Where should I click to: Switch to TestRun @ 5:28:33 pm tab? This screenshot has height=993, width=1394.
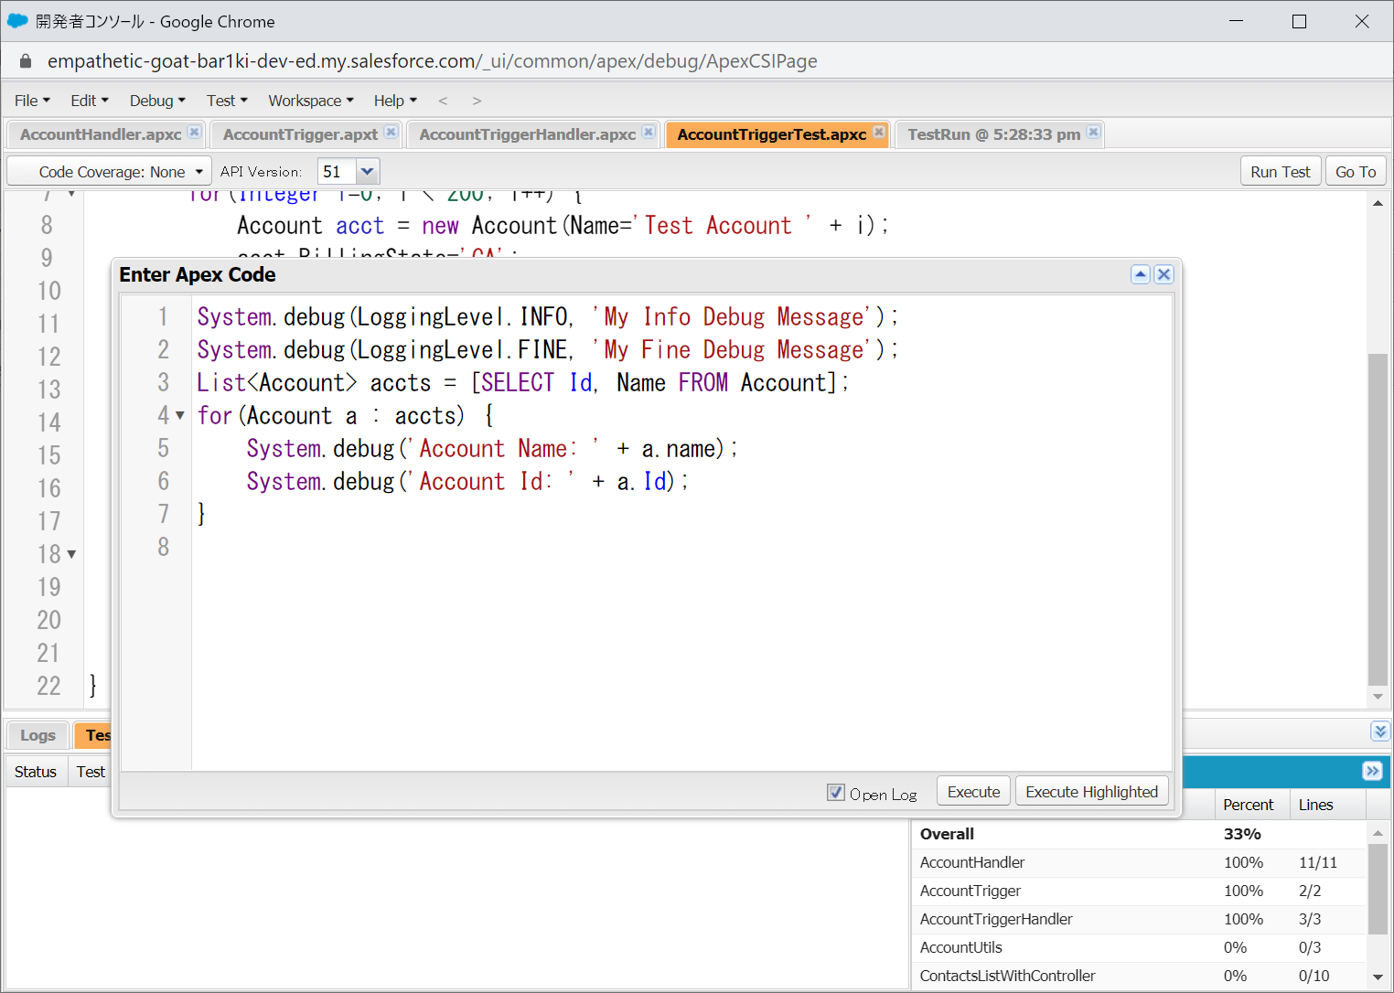[993, 134]
